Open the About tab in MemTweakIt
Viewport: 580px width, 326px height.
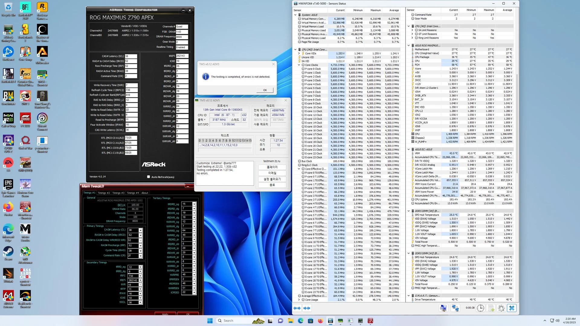[145, 193]
